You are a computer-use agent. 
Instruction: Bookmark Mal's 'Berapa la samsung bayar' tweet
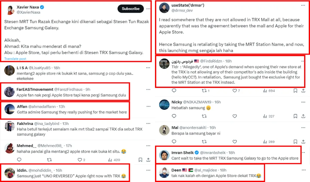[294, 142]
